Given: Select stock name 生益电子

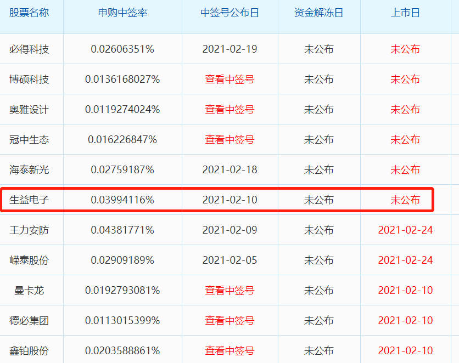Looking at the screenshot, I should tap(29, 200).
